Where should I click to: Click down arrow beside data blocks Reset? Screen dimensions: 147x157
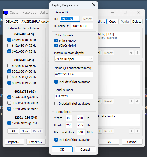pos(137,131)
